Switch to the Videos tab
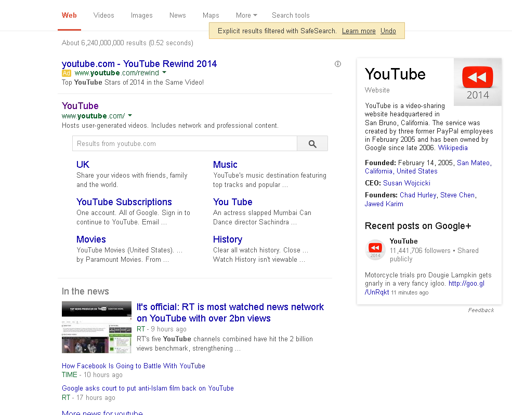The width and height of the screenshot is (512, 415). [103, 16]
